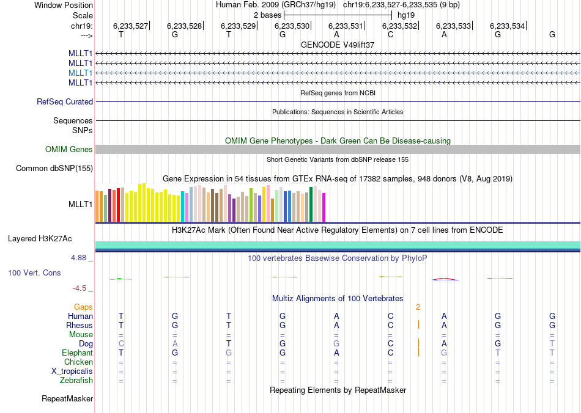This screenshot has width=581, height=413.
Task: Click the Mouse alignment row label
Action: pos(81,335)
